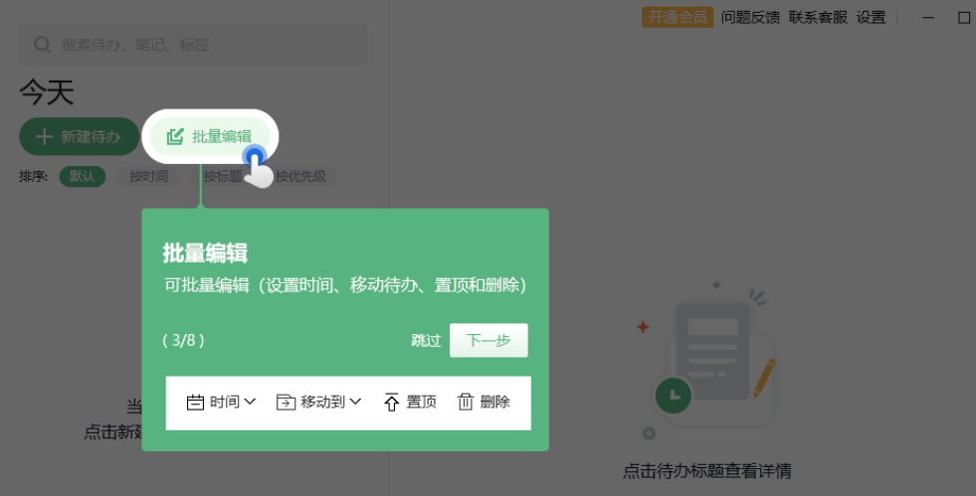Image resolution: width=976 pixels, height=496 pixels.
Task: Open 问题反馈 feedback
Action: pyautogui.click(x=750, y=18)
